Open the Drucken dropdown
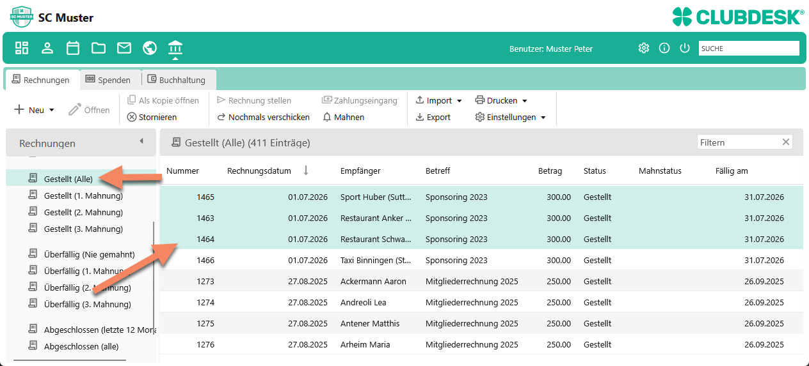This screenshot has height=366, width=809. [x=501, y=100]
